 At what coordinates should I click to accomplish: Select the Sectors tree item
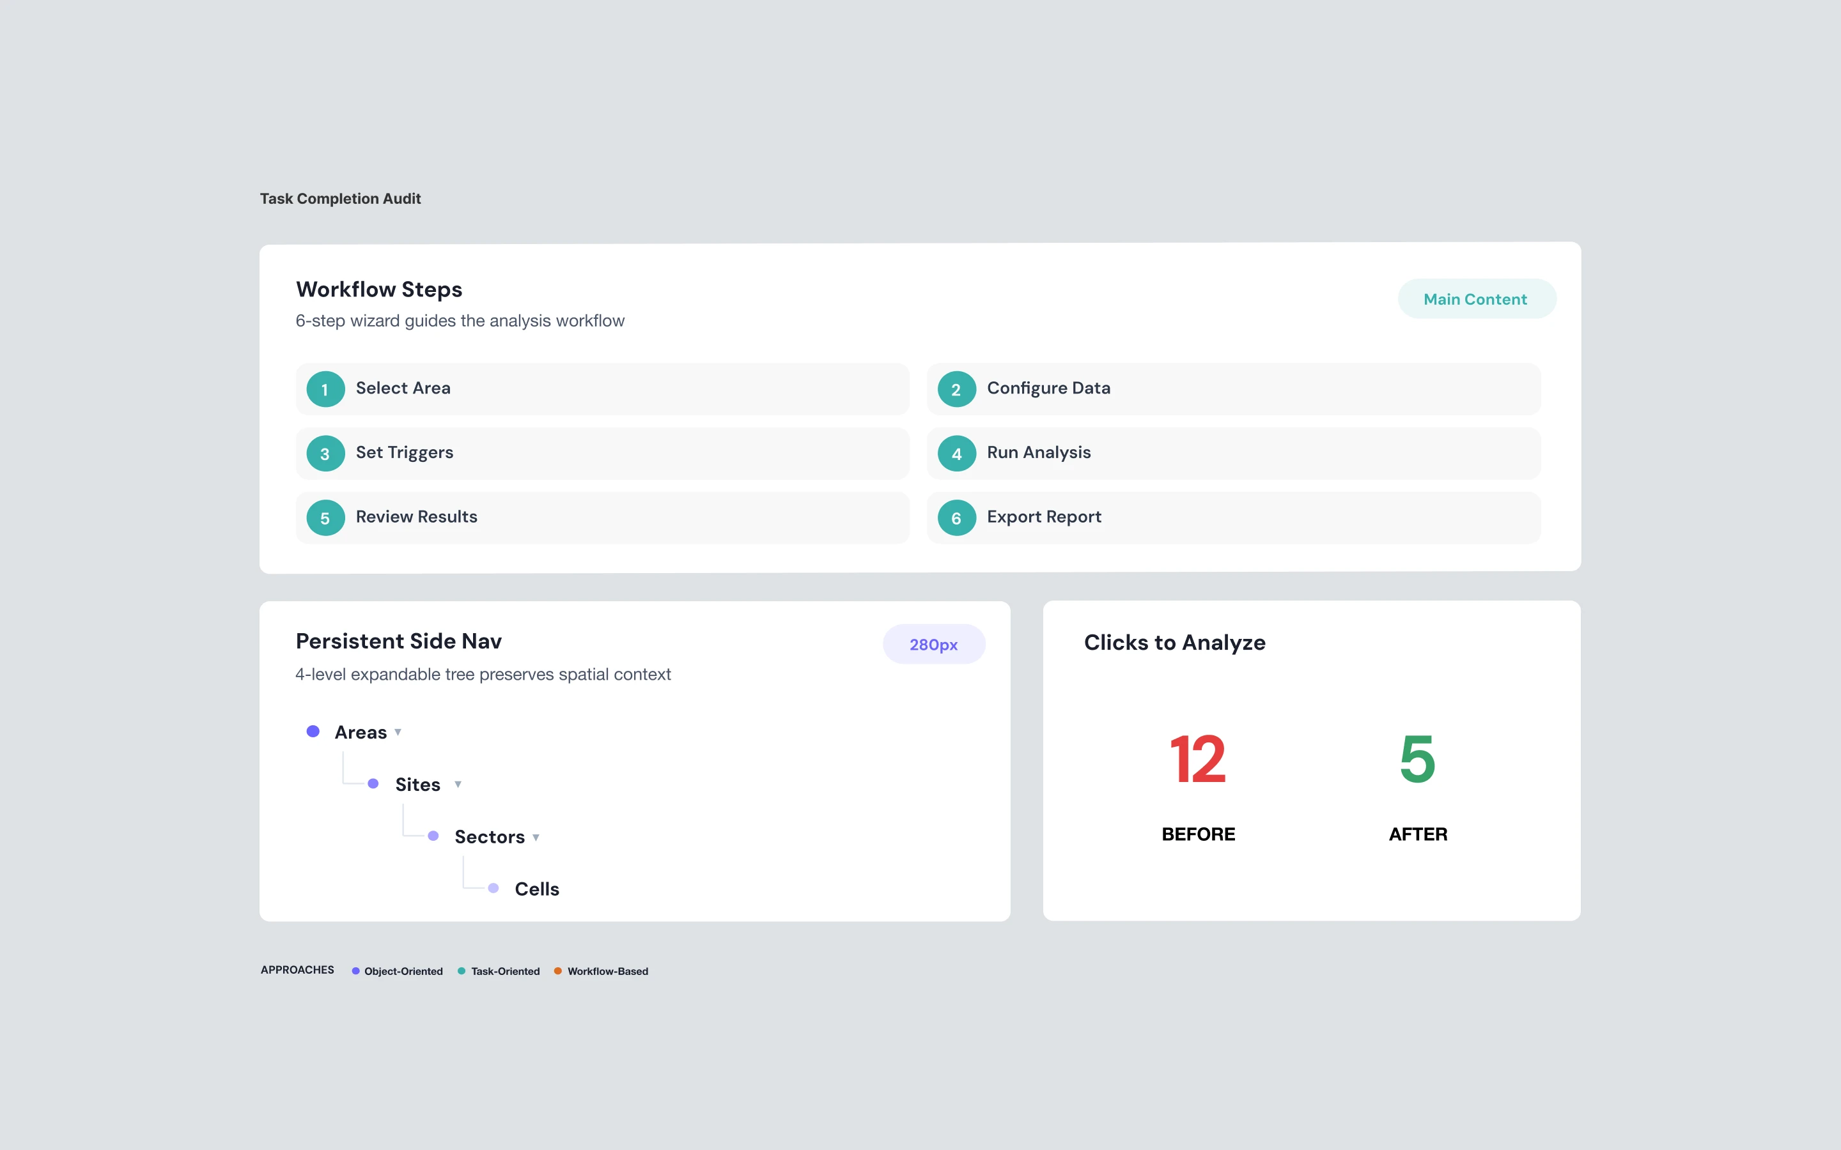coord(489,837)
